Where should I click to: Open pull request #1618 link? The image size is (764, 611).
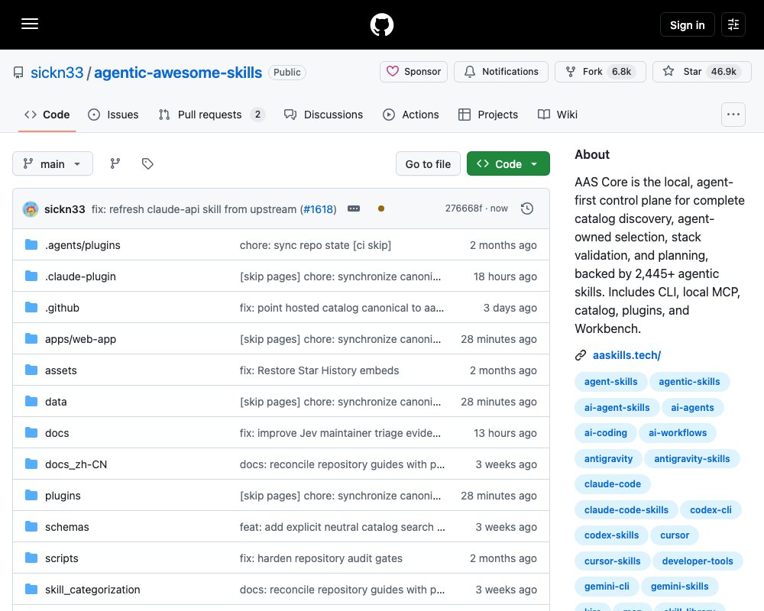(x=318, y=209)
